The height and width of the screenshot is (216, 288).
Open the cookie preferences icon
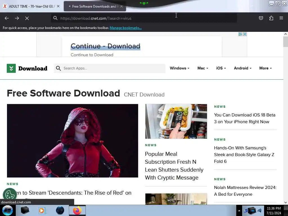point(10,195)
